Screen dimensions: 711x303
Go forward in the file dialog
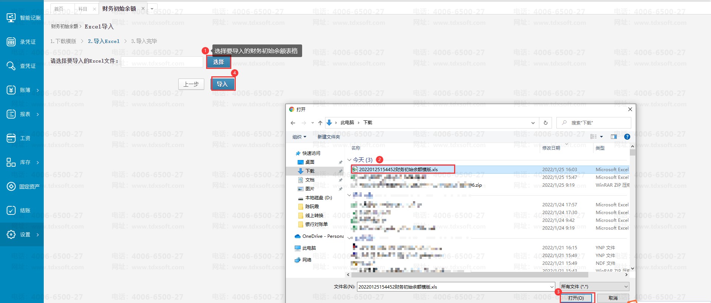304,123
